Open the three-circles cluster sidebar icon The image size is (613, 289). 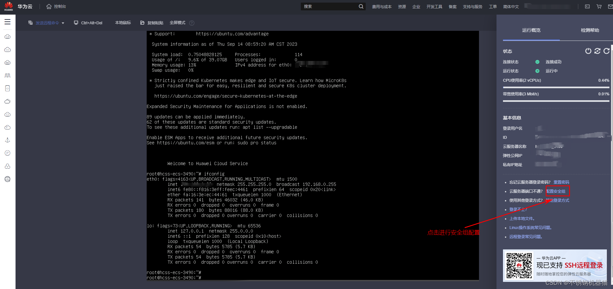click(7, 166)
